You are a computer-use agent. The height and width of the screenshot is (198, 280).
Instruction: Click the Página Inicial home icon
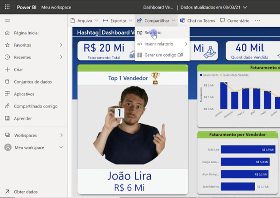(x=7, y=33)
